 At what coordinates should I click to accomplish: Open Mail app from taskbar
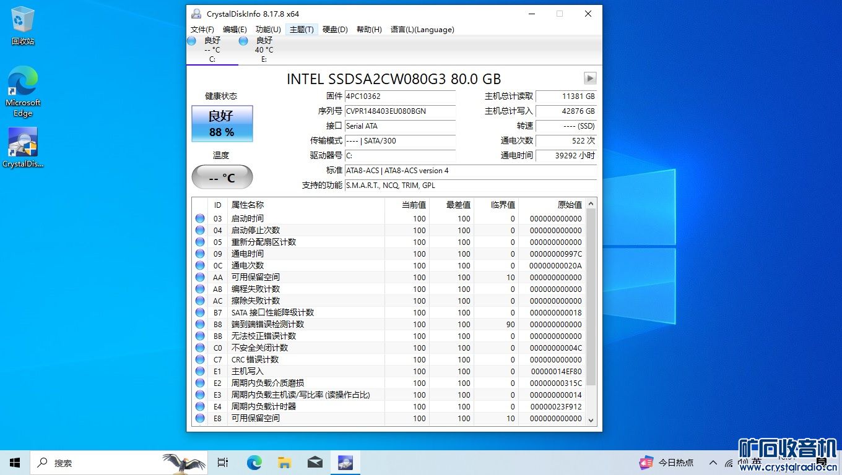[x=315, y=463]
